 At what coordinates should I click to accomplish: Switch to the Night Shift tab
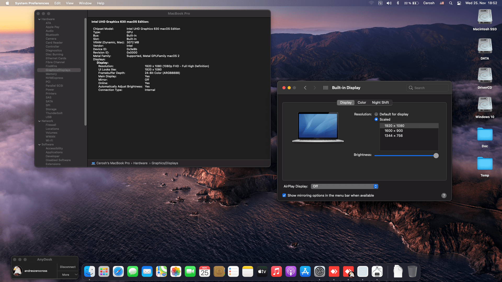[x=380, y=102]
